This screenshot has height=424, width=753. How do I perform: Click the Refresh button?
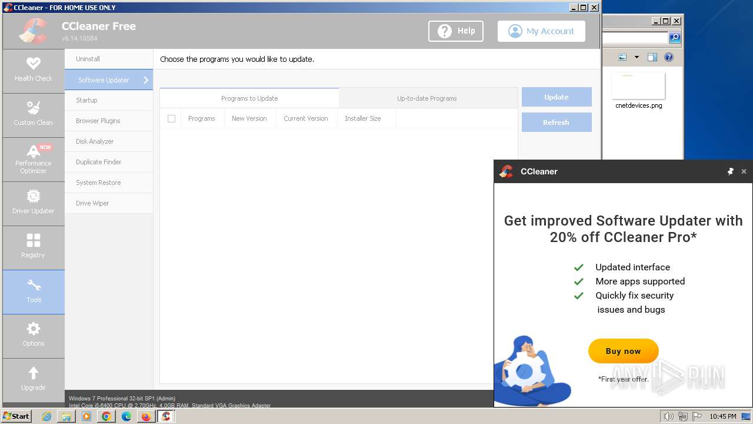tap(557, 122)
